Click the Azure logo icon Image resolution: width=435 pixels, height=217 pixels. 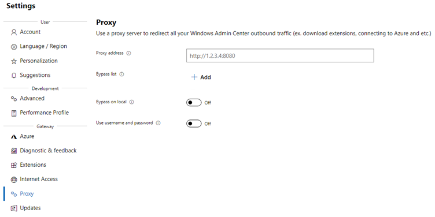[14, 137]
